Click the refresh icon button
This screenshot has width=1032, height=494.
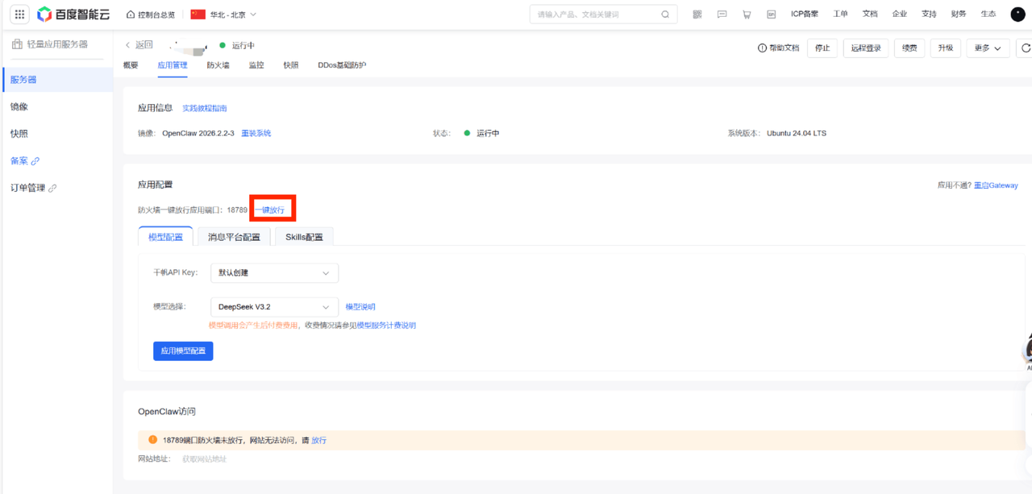(1026, 48)
